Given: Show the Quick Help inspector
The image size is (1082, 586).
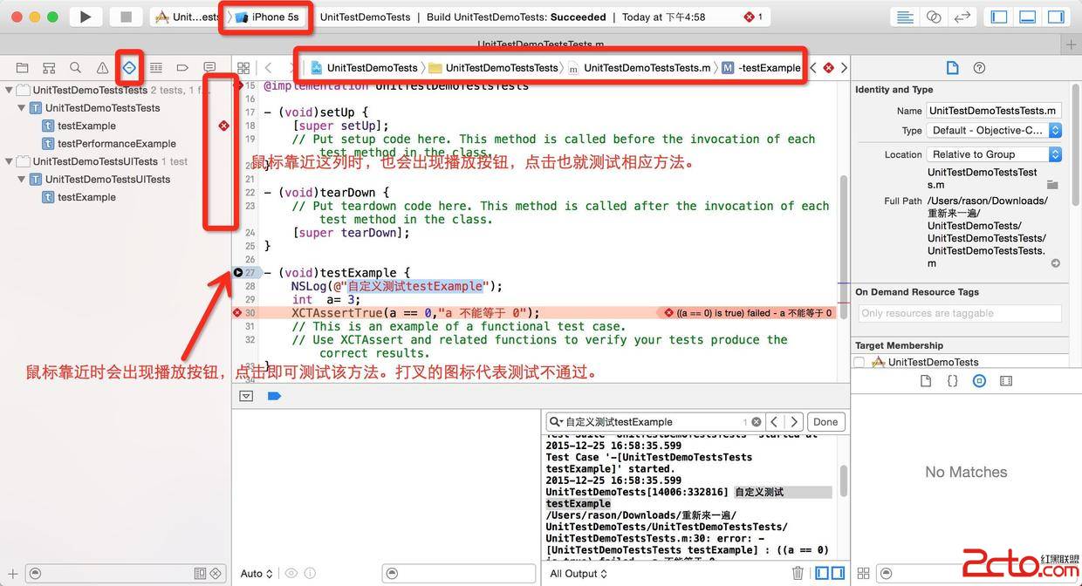Looking at the screenshot, I should point(979,67).
